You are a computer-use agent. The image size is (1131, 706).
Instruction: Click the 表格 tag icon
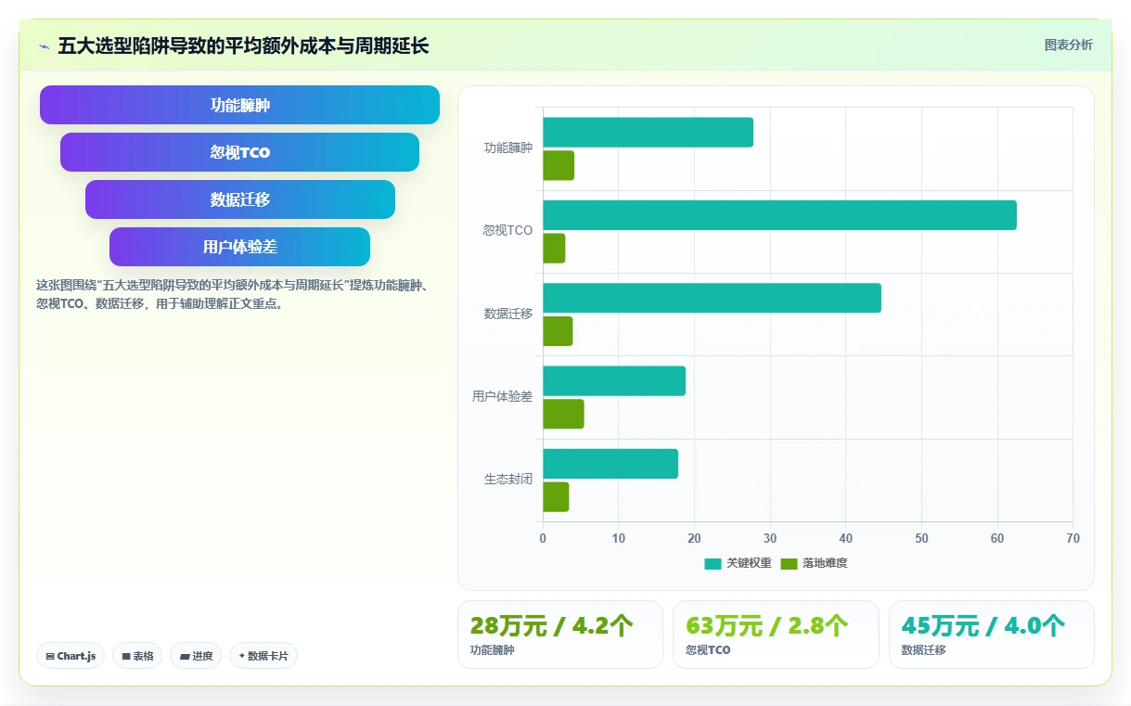pyautogui.click(x=126, y=656)
